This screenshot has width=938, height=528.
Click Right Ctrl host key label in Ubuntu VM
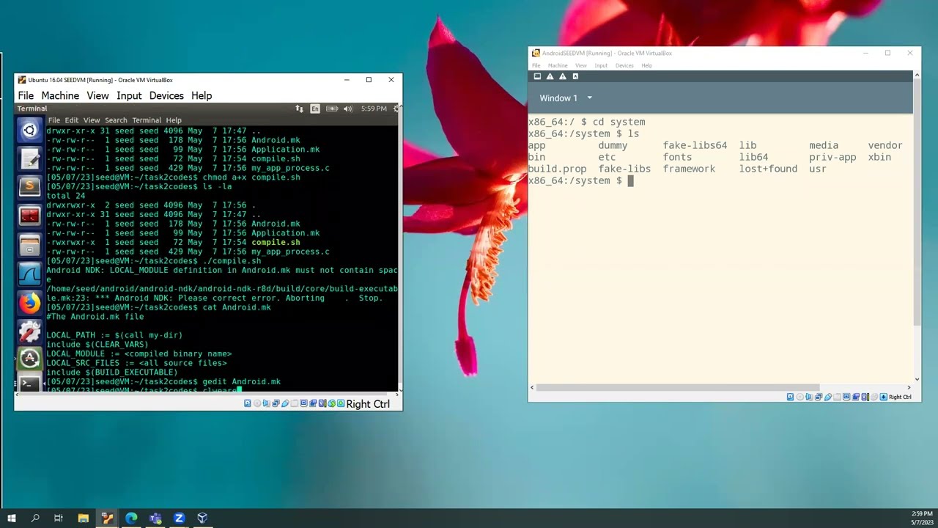click(368, 404)
